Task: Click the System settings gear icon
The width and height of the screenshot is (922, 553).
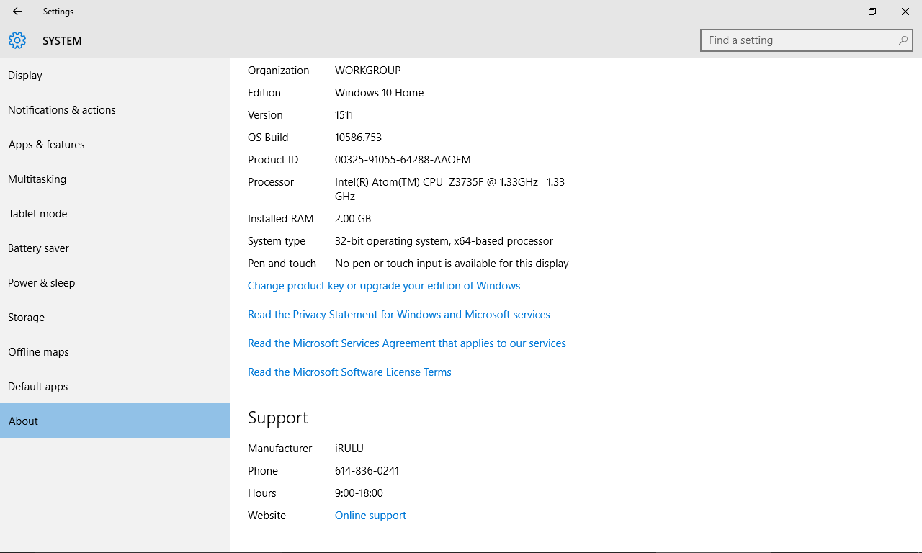Action: click(17, 40)
